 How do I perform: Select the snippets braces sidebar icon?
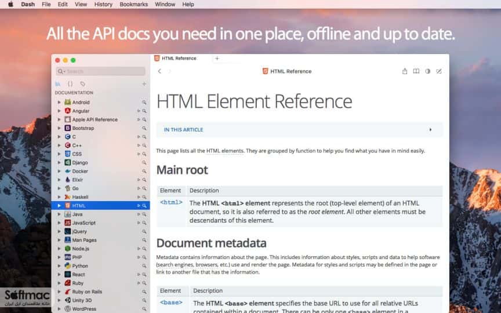pyautogui.click(x=70, y=83)
